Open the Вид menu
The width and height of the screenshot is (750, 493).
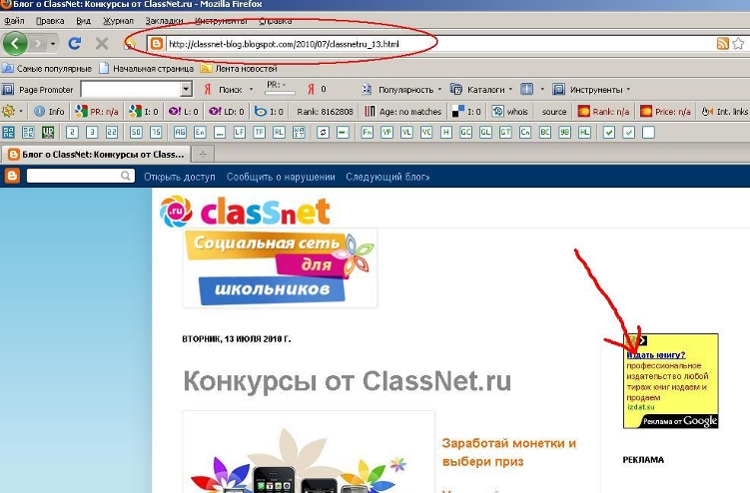point(84,21)
